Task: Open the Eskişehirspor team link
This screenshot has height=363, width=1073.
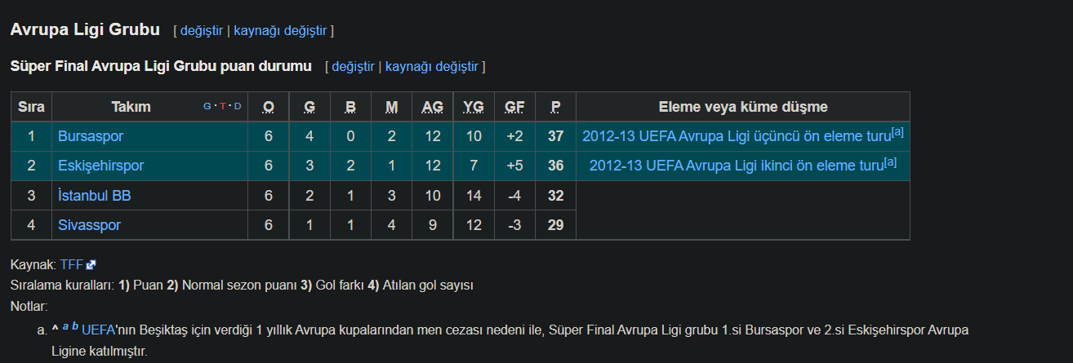Action: click(100, 166)
